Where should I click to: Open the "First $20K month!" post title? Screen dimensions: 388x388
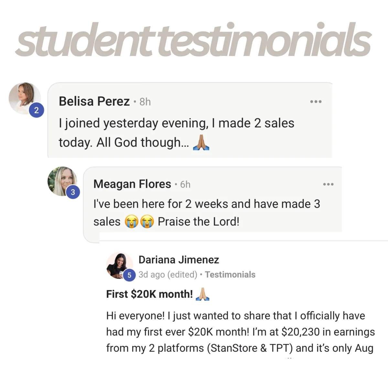[149, 294]
